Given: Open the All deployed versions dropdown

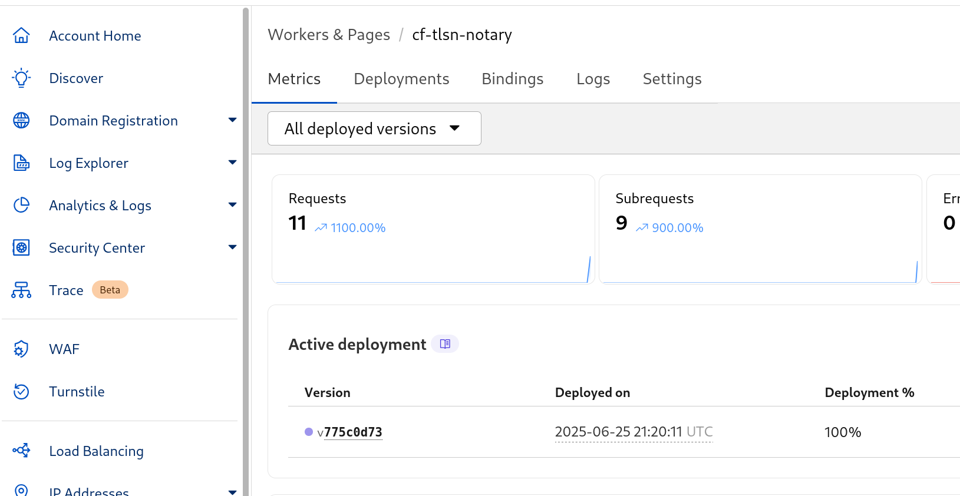Looking at the screenshot, I should pyautogui.click(x=374, y=128).
